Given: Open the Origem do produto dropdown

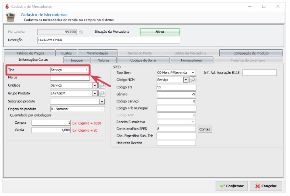Looking at the screenshot, I should click(x=77, y=109).
